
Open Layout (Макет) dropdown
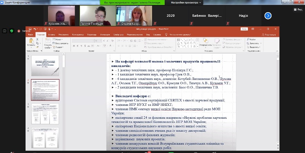point(58,40)
